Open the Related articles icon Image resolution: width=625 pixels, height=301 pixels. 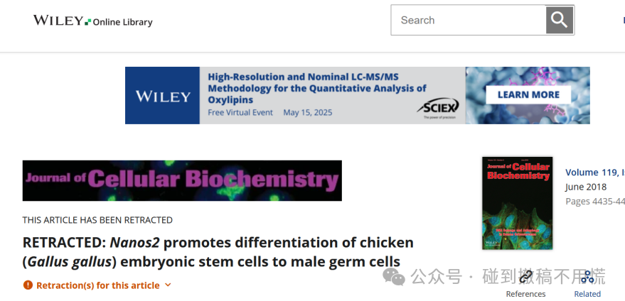[x=587, y=277]
